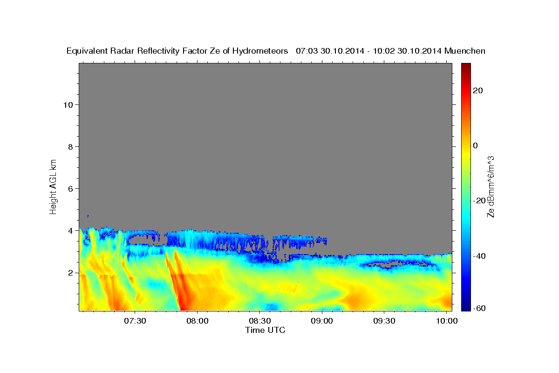Click the colorbar value -60
The width and height of the screenshot is (559, 373).
tap(480, 308)
